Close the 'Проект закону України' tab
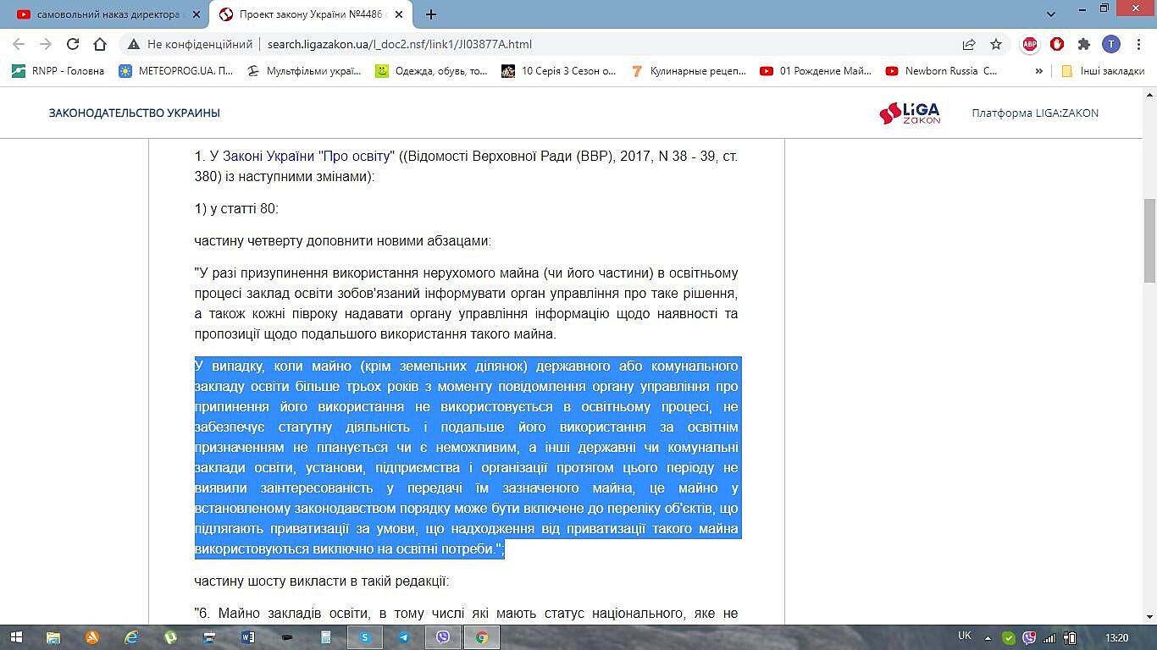The width and height of the screenshot is (1157, 650). click(x=399, y=14)
